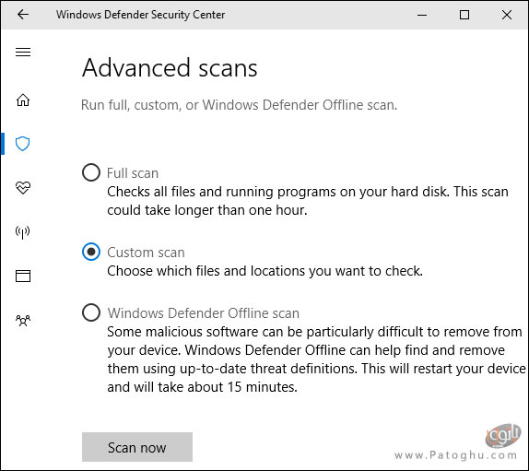529x471 pixels.
Task: Click the back arrow in title bar
Action: click(x=23, y=15)
